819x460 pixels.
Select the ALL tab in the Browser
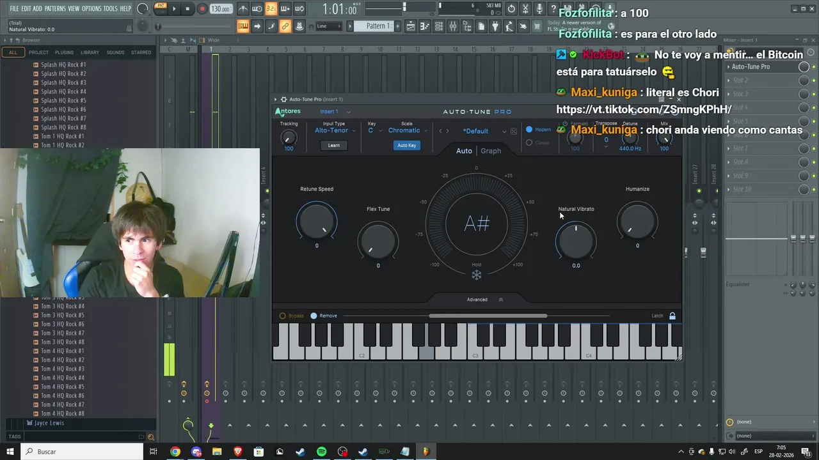(x=13, y=52)
